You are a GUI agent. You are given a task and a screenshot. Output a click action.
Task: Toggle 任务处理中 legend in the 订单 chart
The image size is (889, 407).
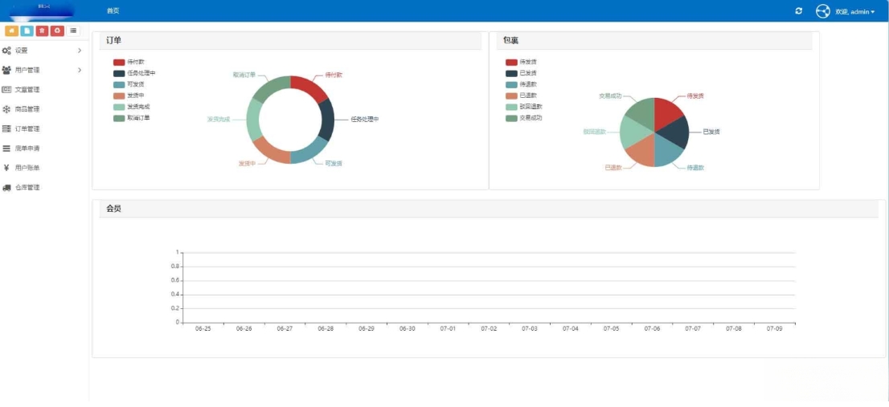point(133,73)
